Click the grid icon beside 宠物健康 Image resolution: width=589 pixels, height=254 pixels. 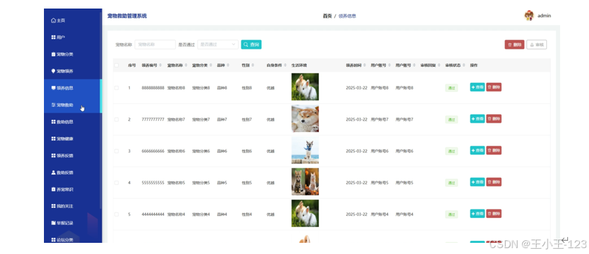53,138
